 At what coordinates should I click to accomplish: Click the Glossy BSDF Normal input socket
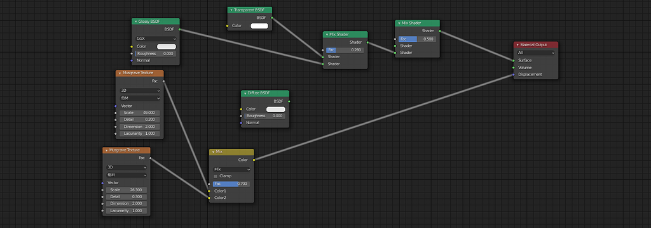tap(132, 60)
